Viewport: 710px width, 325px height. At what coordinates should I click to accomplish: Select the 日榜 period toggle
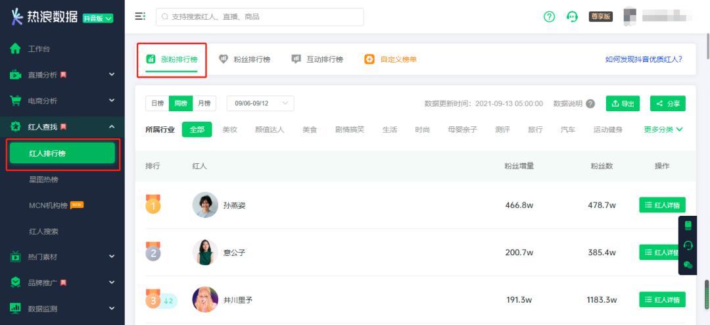point(157,103)
